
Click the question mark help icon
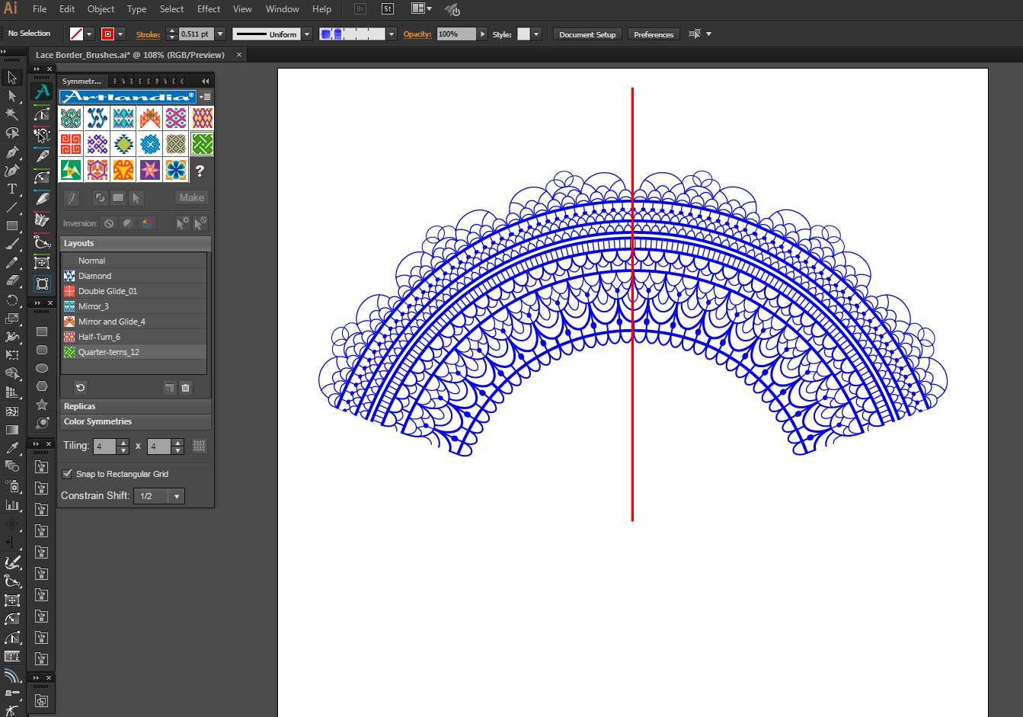pos(200,171)
